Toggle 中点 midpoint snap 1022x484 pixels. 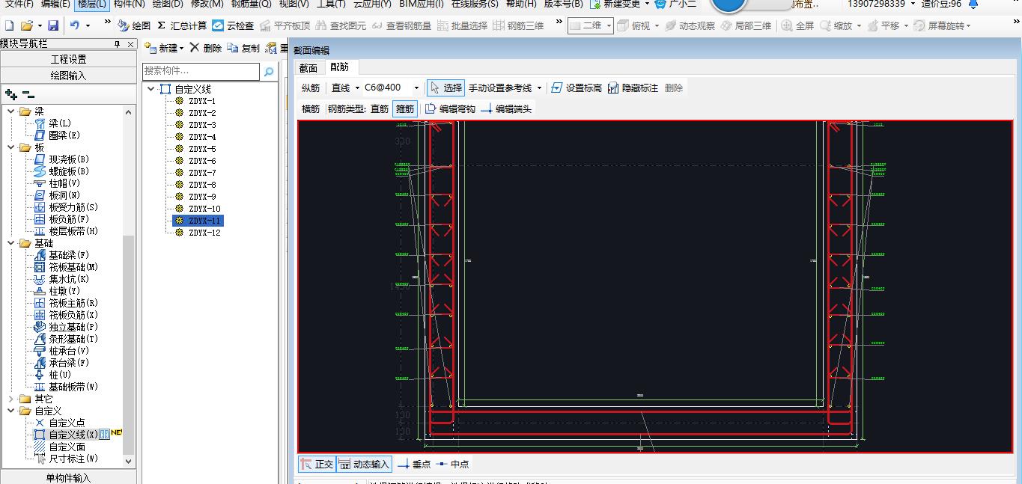pos(452,464)
